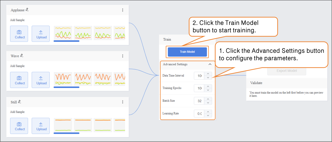The image size is (332, 142).
Task: Click Upload in the Still card
Action: 41,126
